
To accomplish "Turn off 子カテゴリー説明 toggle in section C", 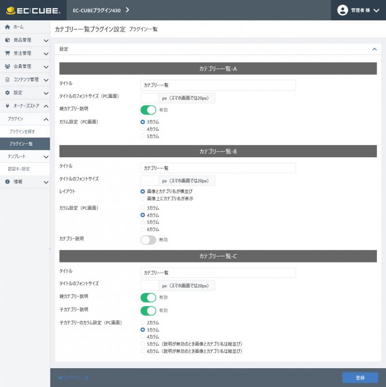I will click(148, 310).
